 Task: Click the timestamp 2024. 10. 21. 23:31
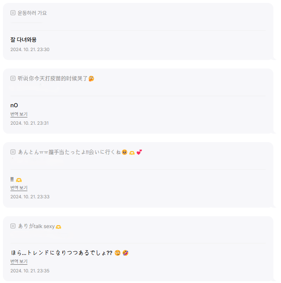tap(30, 123)
